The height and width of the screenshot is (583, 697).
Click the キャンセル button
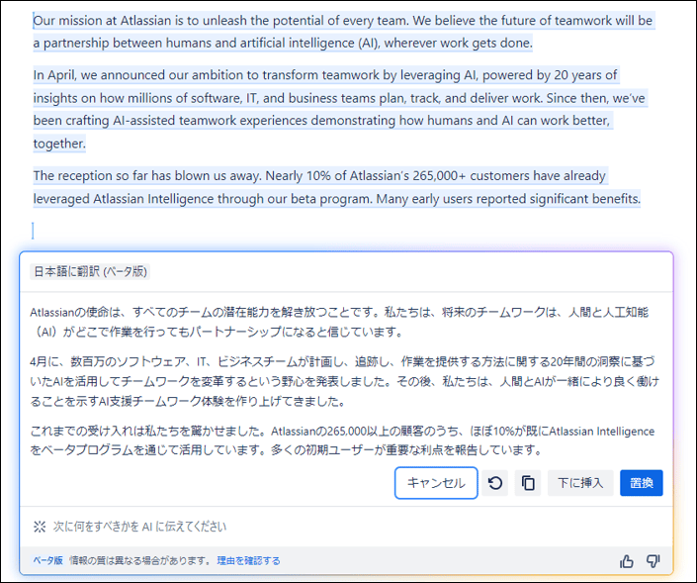coord(436,483)
